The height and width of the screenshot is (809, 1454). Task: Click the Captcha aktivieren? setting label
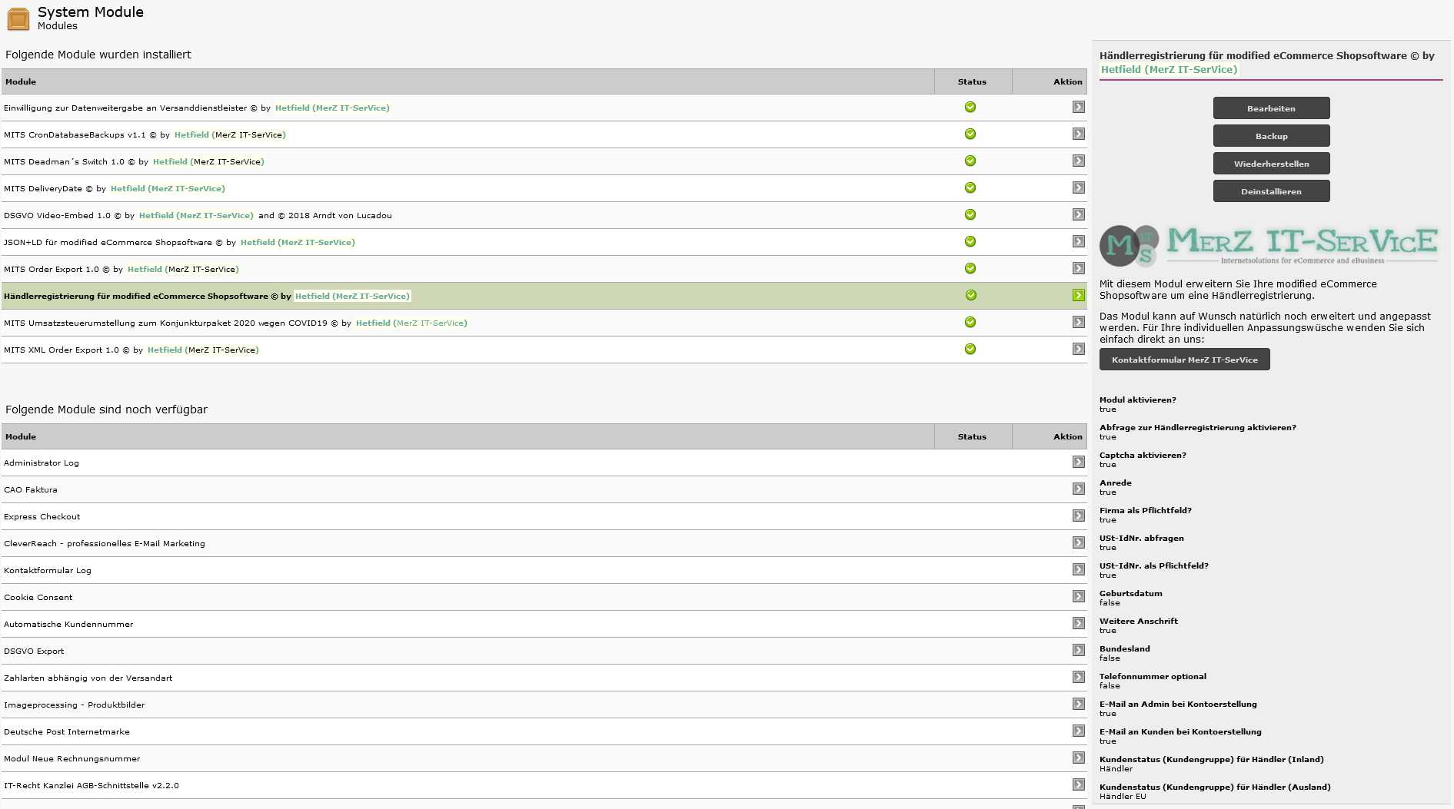(x=1143, y=455)
